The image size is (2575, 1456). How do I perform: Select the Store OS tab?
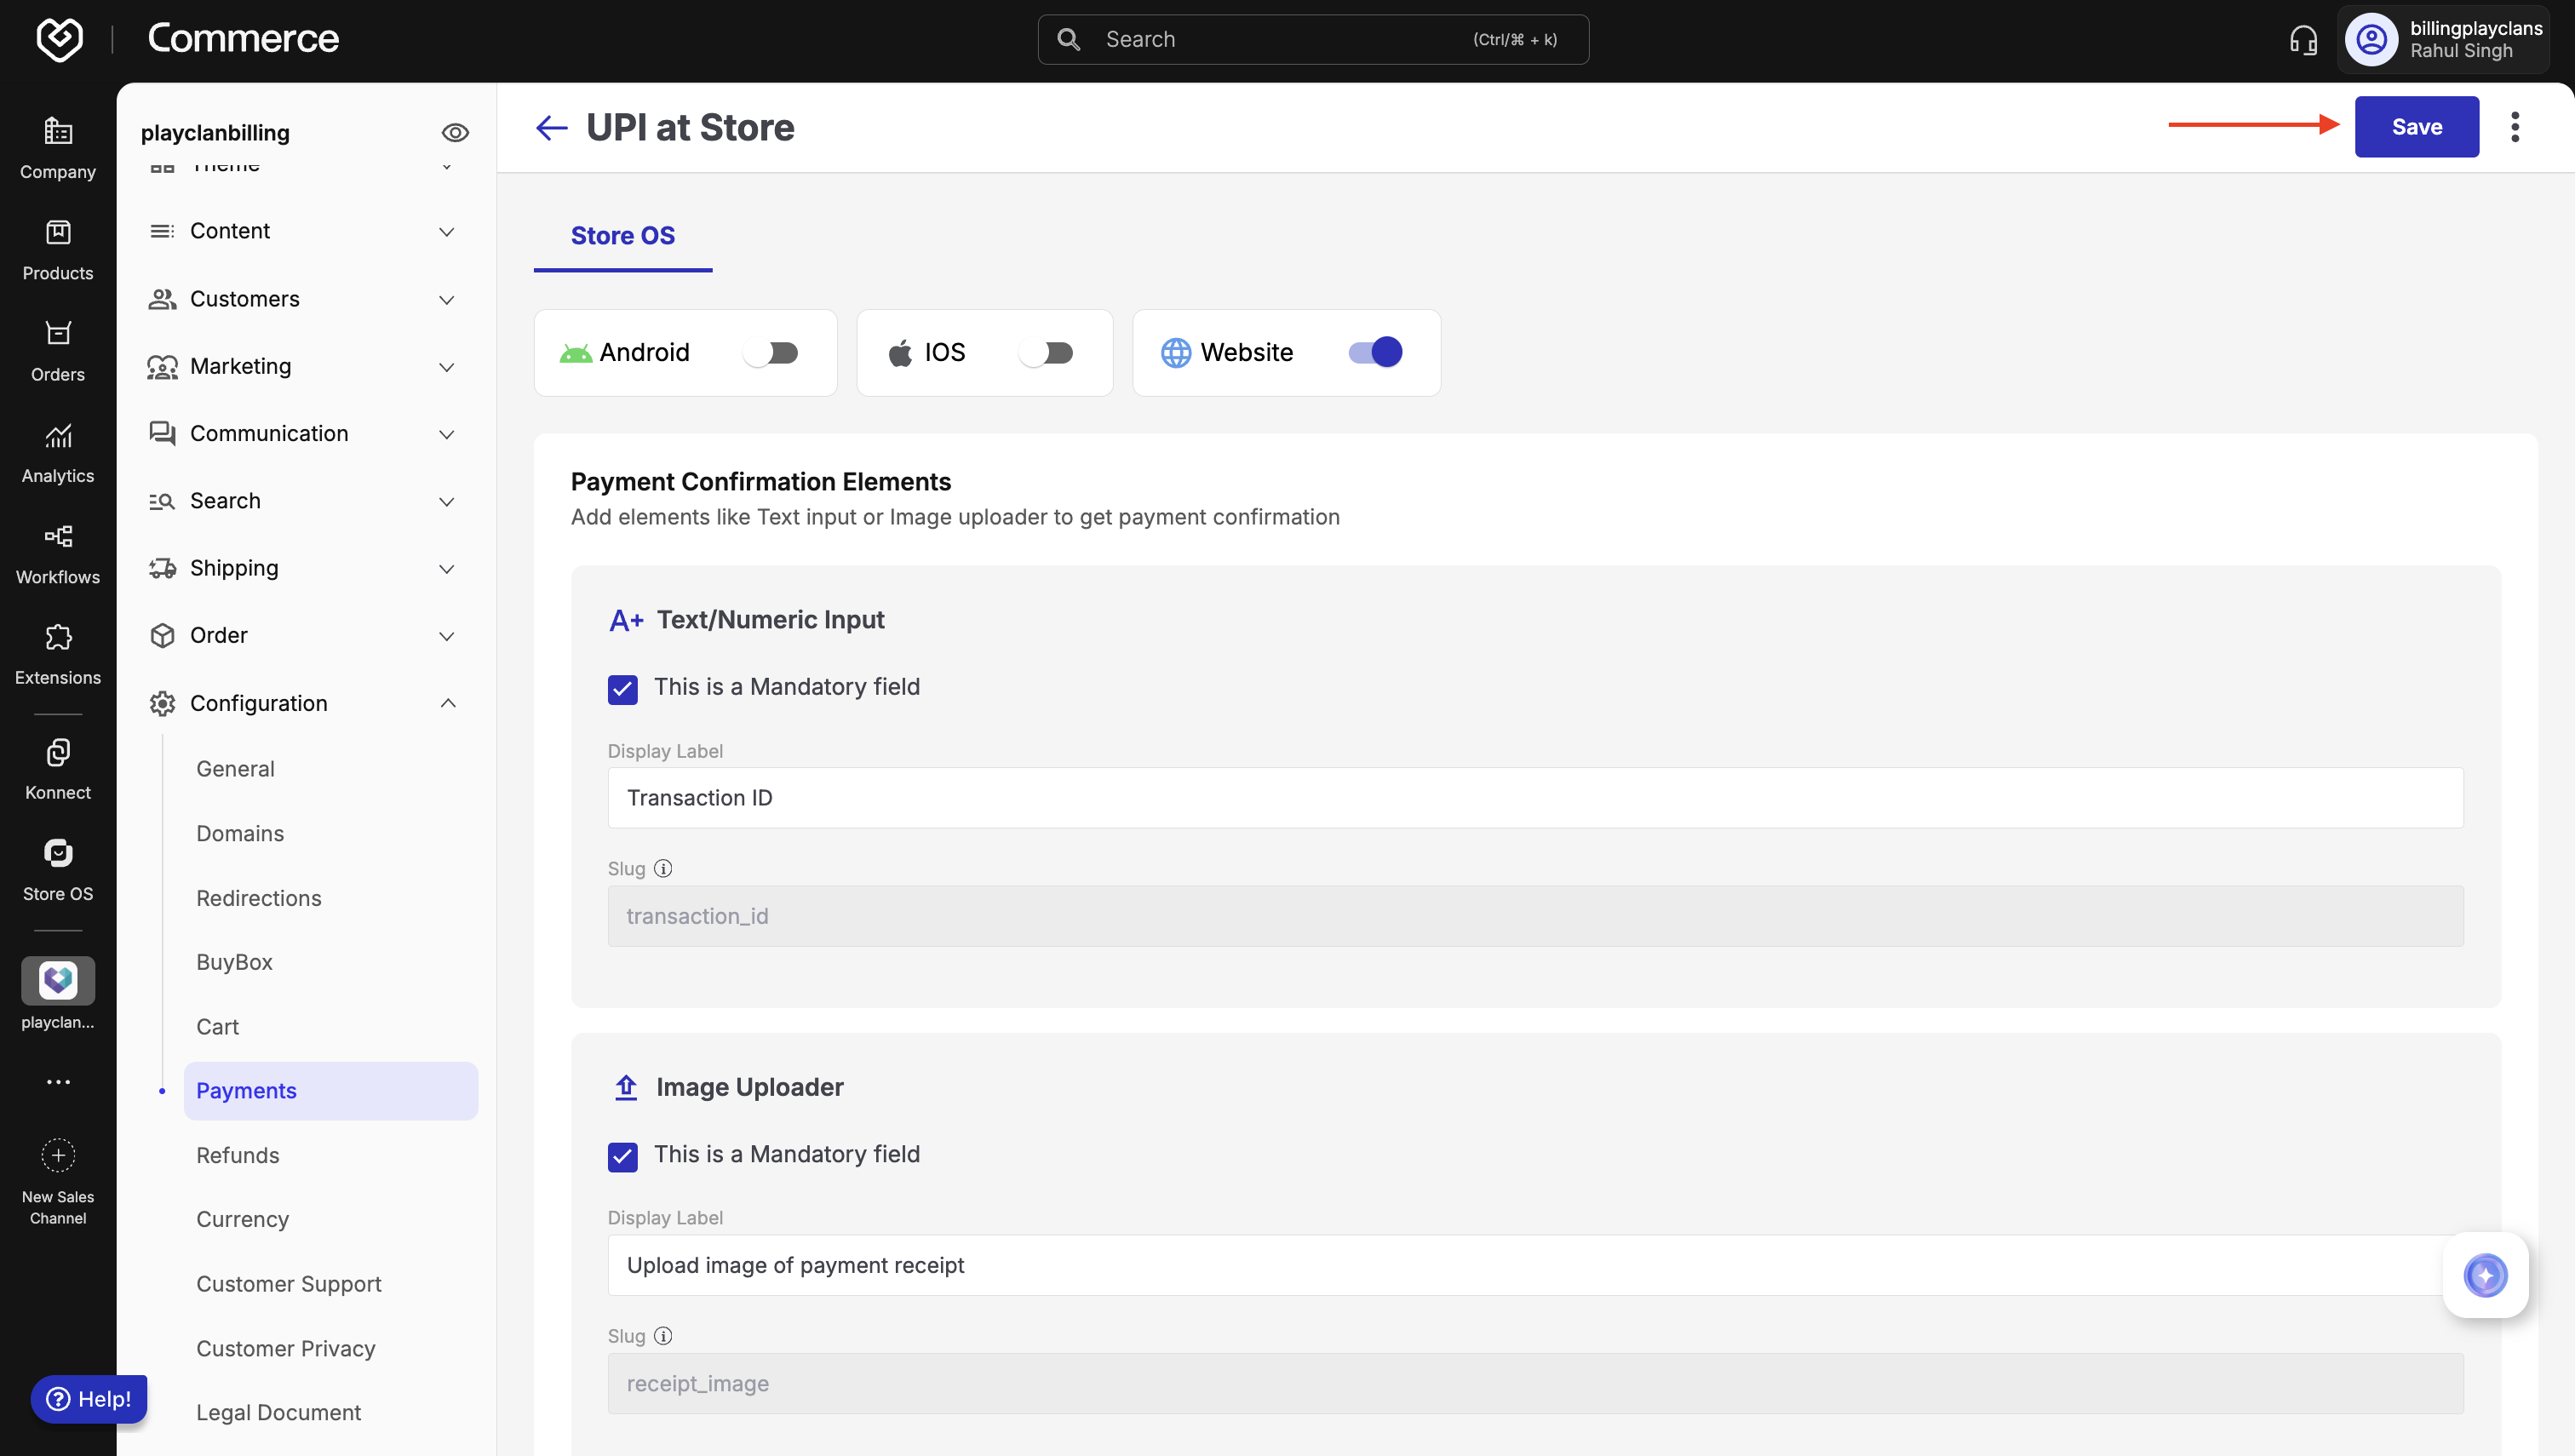click(622, 236)
